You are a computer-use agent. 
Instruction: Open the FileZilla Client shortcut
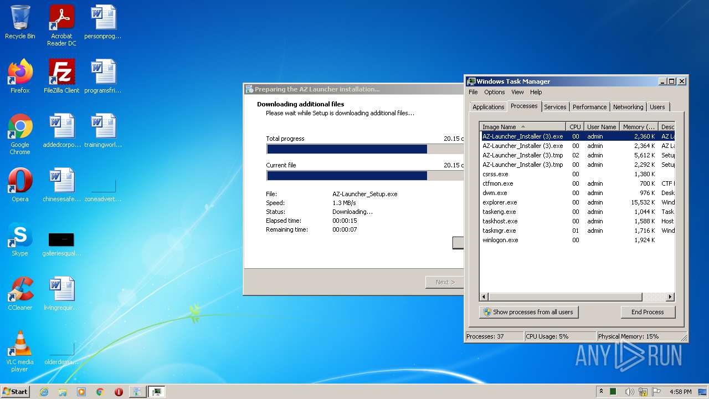click(x=61, y=76)
